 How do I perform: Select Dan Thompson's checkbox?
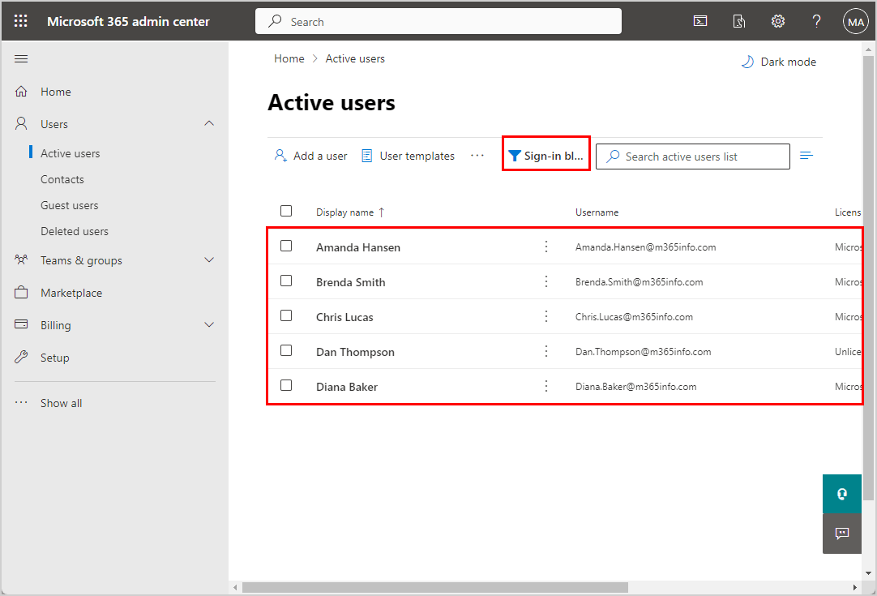[286, 350]
